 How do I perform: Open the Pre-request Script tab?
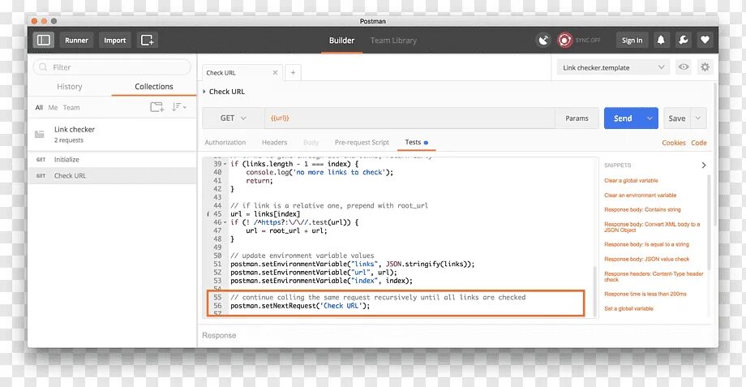362,142
